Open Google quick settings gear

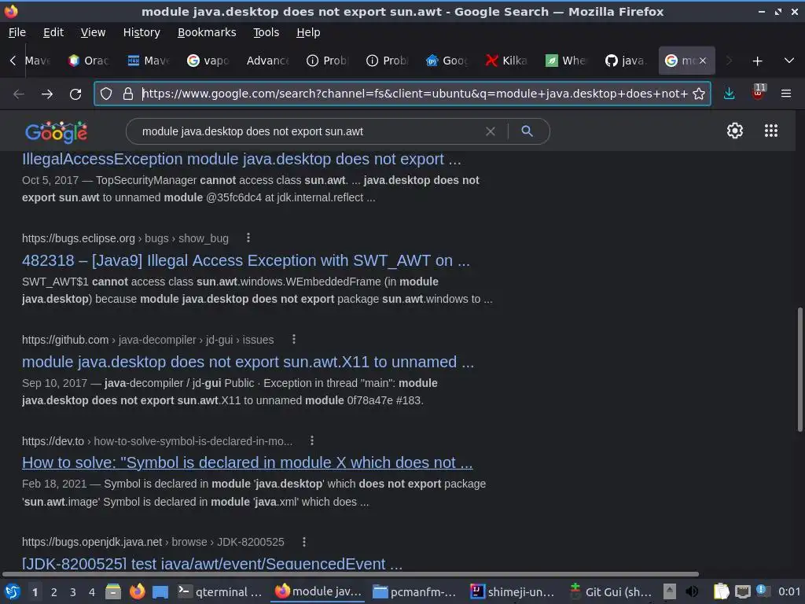pyautogui.click(x=735, y=131)
